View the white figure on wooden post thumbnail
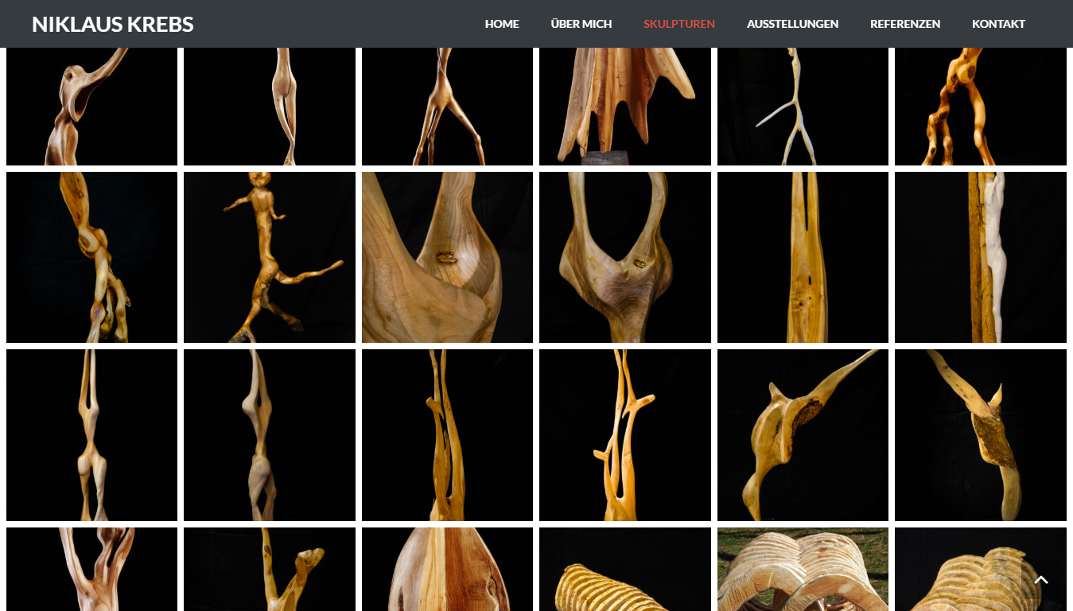Image resolution: width=1073 pixels, height=611 pixels. 980,257
